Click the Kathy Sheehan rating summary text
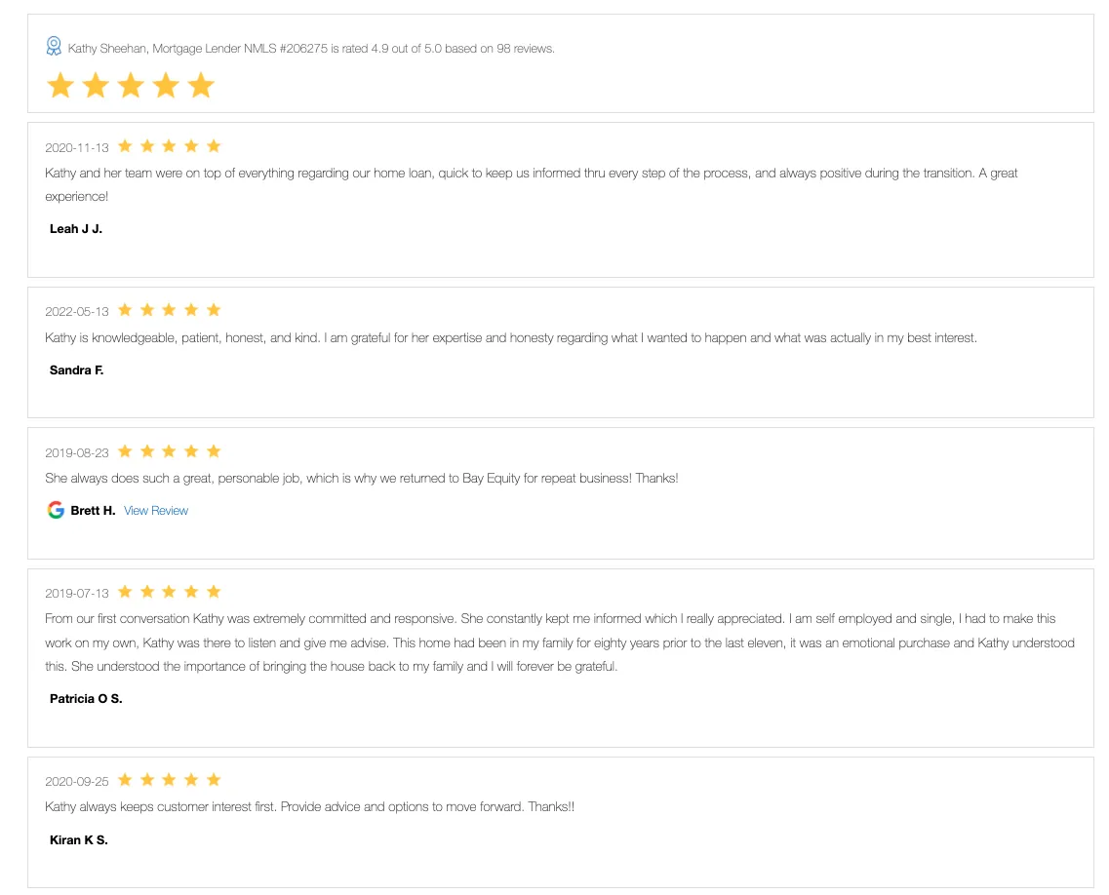1109x895 pixels. pyautogui.click(x=311, y=49)
